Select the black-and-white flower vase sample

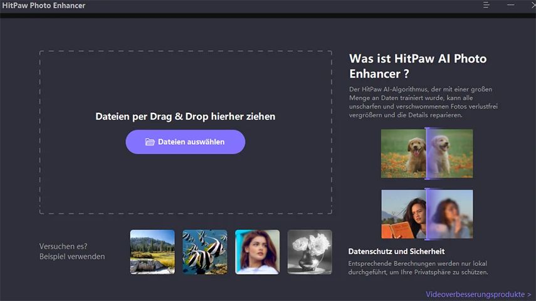pos(310,252)
